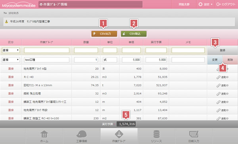Focus the empty 単価 input field
Image resolution: width=238 pixels, height=144 pixels.
point(131,50)
